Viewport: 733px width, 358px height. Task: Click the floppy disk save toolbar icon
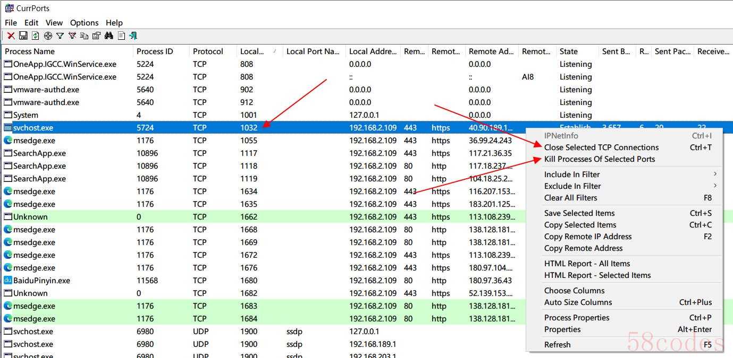tap(23, 36)
